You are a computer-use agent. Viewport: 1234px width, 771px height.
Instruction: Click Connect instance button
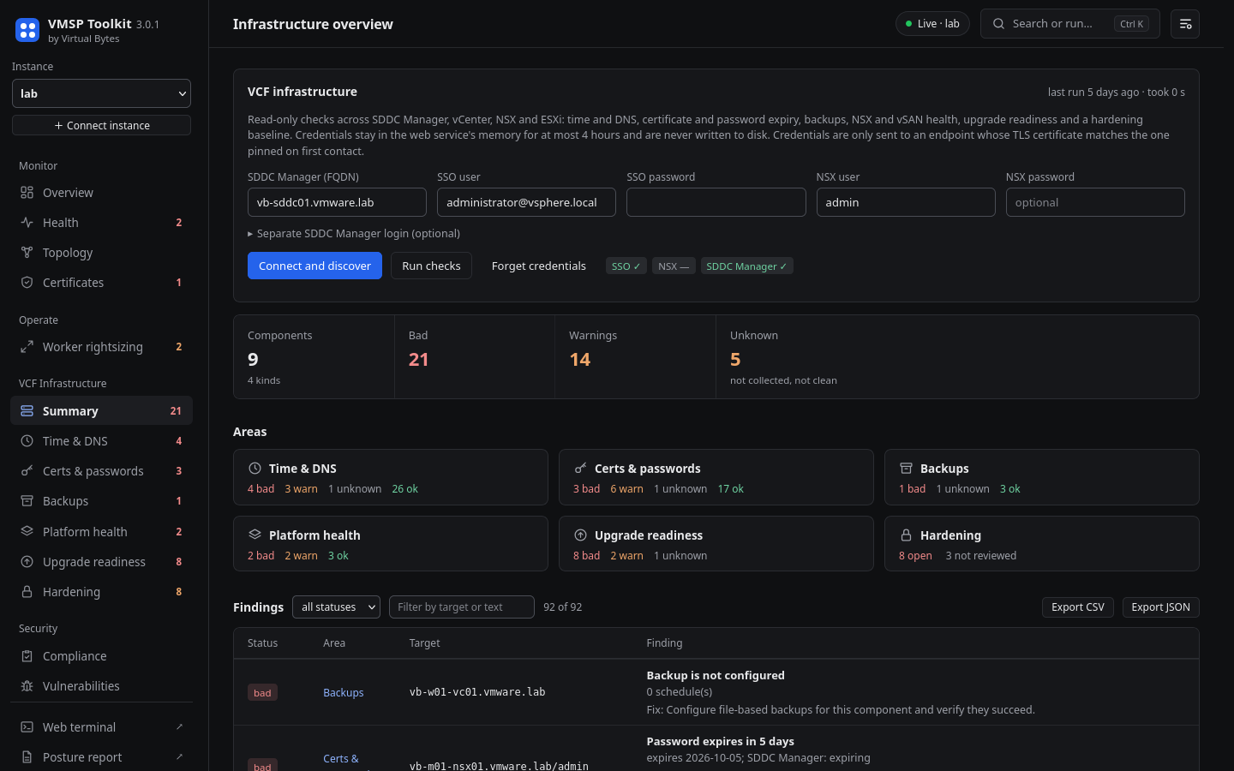pos(101,125)
